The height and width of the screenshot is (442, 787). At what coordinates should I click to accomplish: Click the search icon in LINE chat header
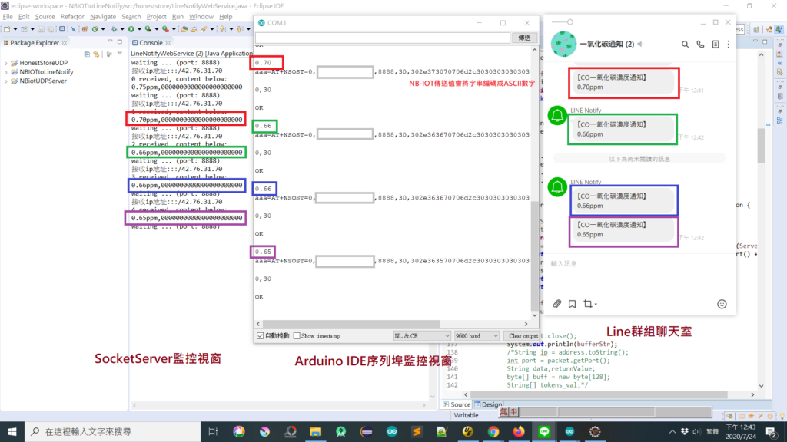(x=685, y=45)
